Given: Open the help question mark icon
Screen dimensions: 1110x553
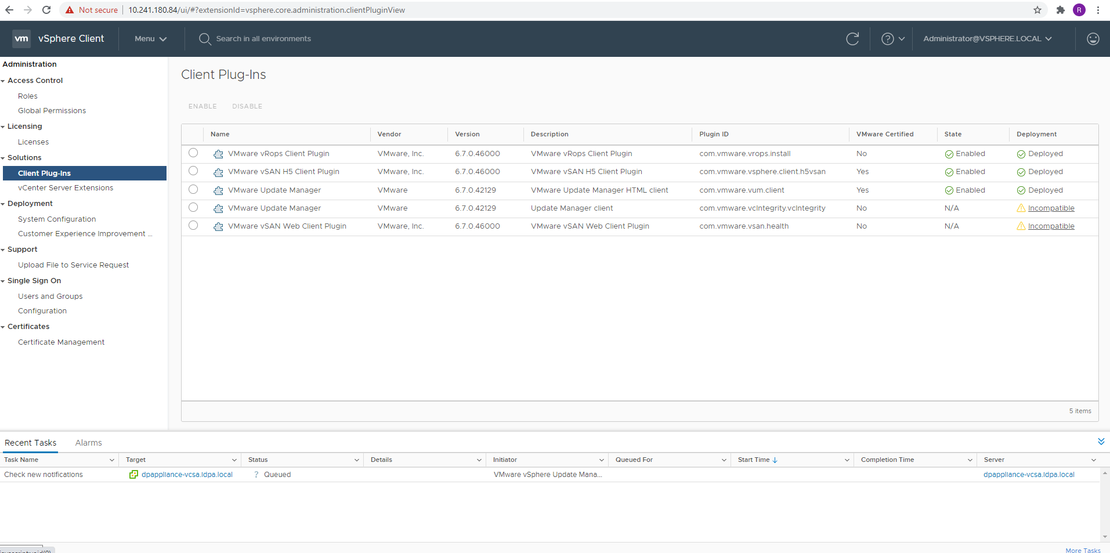Looking at the screenshot, I should [x=887, y=38].
